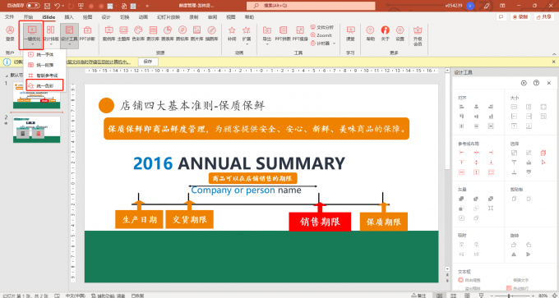Switch to the 插入 ribbon tab
The image size is (559, 298).
click(x=69, y=17)
